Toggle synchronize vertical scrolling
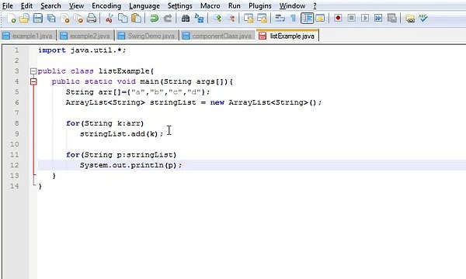The image size is (466, 279). click(x=249, y=19)
